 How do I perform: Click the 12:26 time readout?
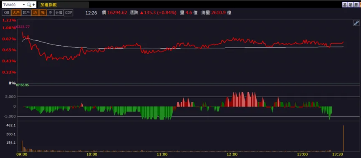(91, 13)
